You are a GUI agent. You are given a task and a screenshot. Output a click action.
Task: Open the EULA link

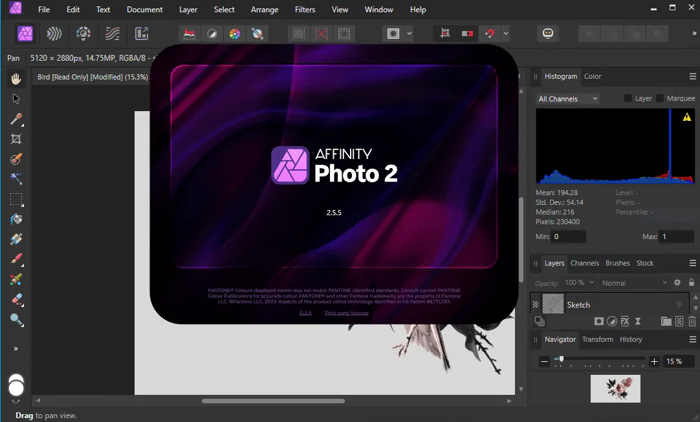click(x=306, y=313)
